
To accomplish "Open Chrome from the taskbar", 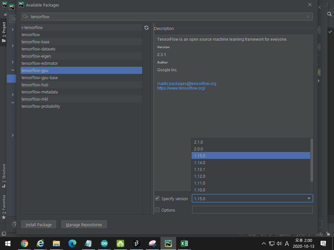I will pyautogui.click(x=24, y=243).
